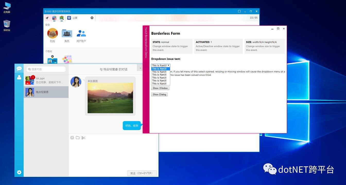Viewport: 346px width, 185px height.
Task: Open the ID card icon under 个性化
Action: coord(53,59)
